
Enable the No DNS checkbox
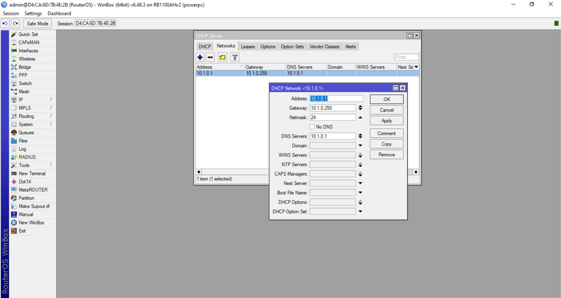point(312,127)
